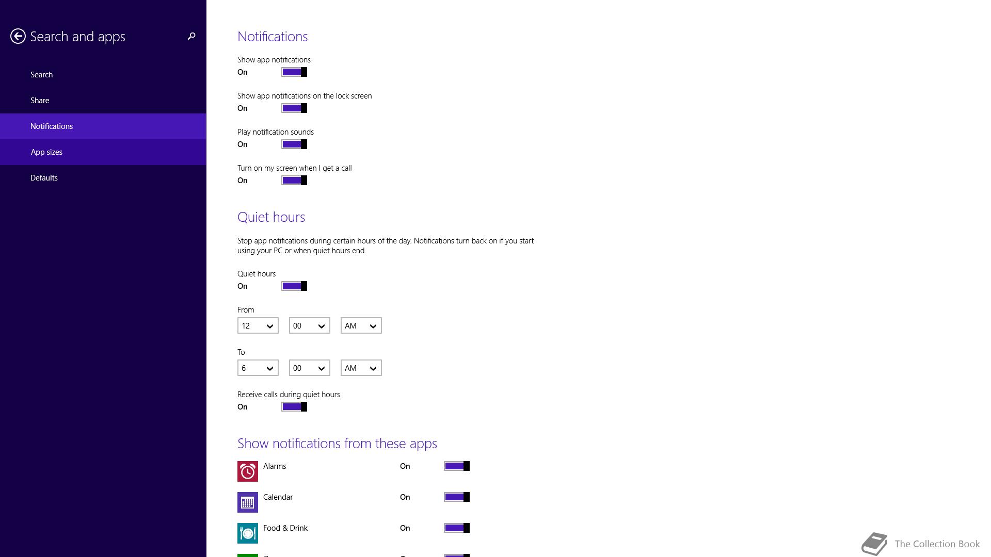Click the Calendar app icon
The height and width of the screenshot is (557, 991).
[248, 502]
